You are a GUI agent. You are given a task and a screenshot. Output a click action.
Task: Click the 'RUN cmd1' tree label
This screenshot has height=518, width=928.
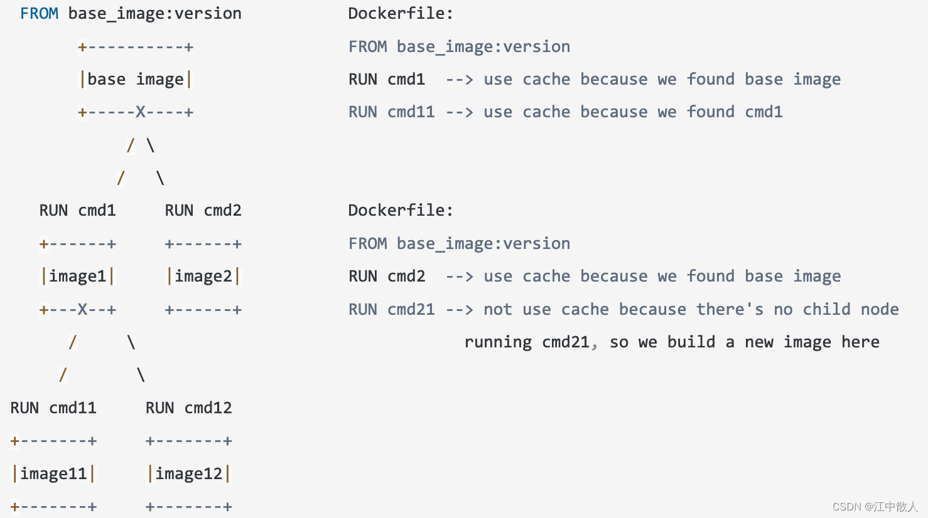tap(78, 211)
